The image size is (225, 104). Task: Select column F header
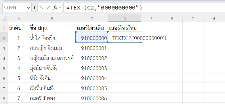[x=172, y=19]
